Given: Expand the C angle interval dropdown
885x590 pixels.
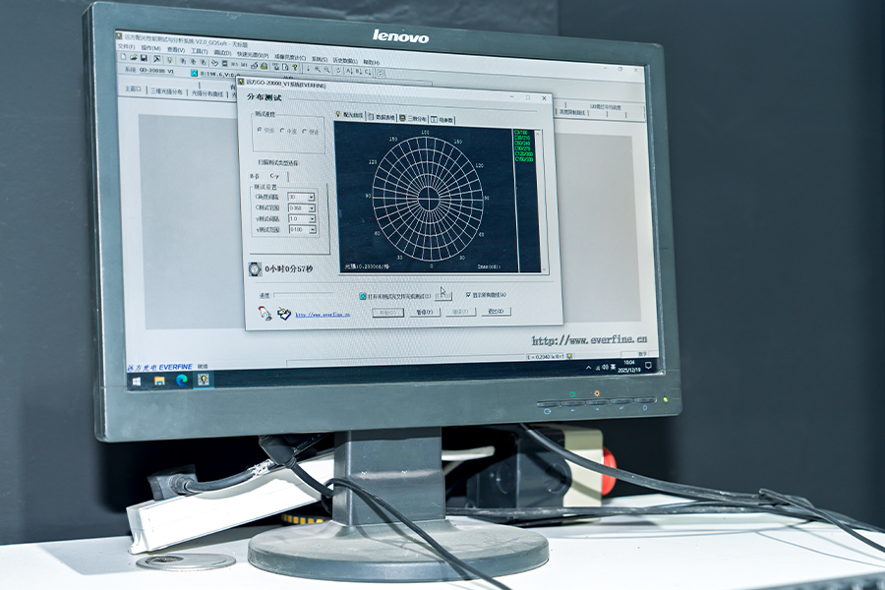Looking at the screenshot, I should 312,197.
